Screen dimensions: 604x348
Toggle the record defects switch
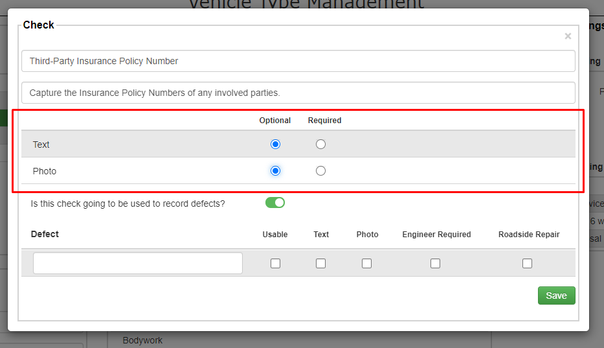275,203
